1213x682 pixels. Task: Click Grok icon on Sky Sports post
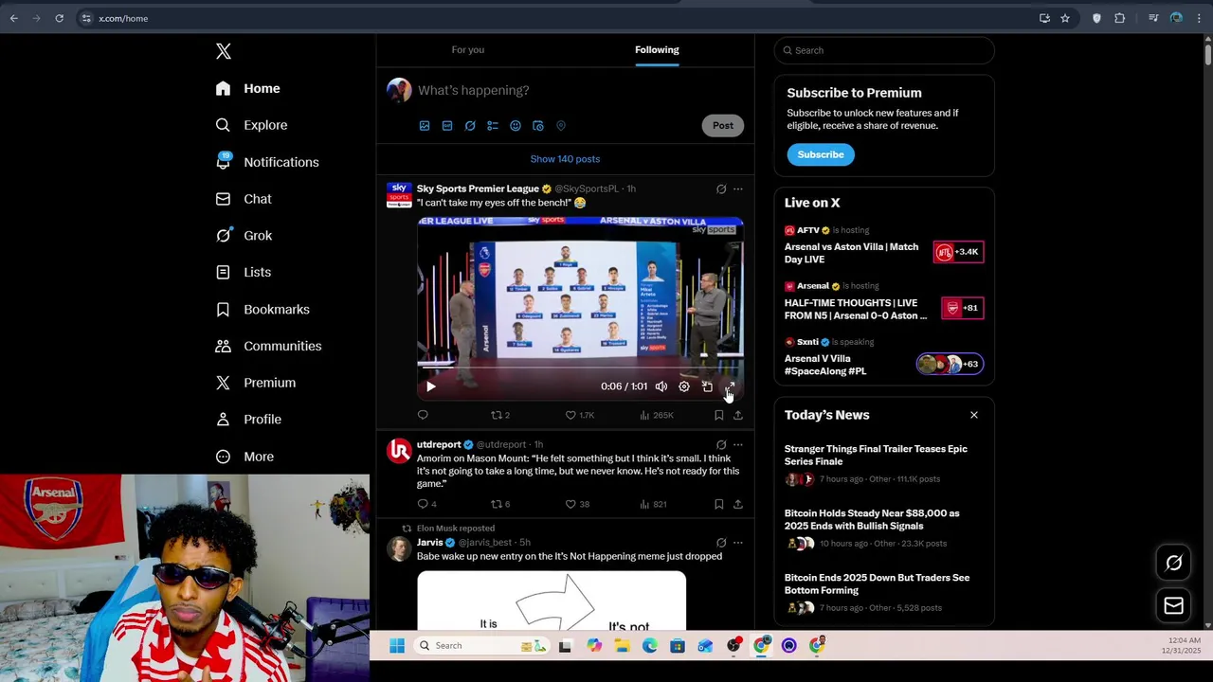[x=721, y=188]
